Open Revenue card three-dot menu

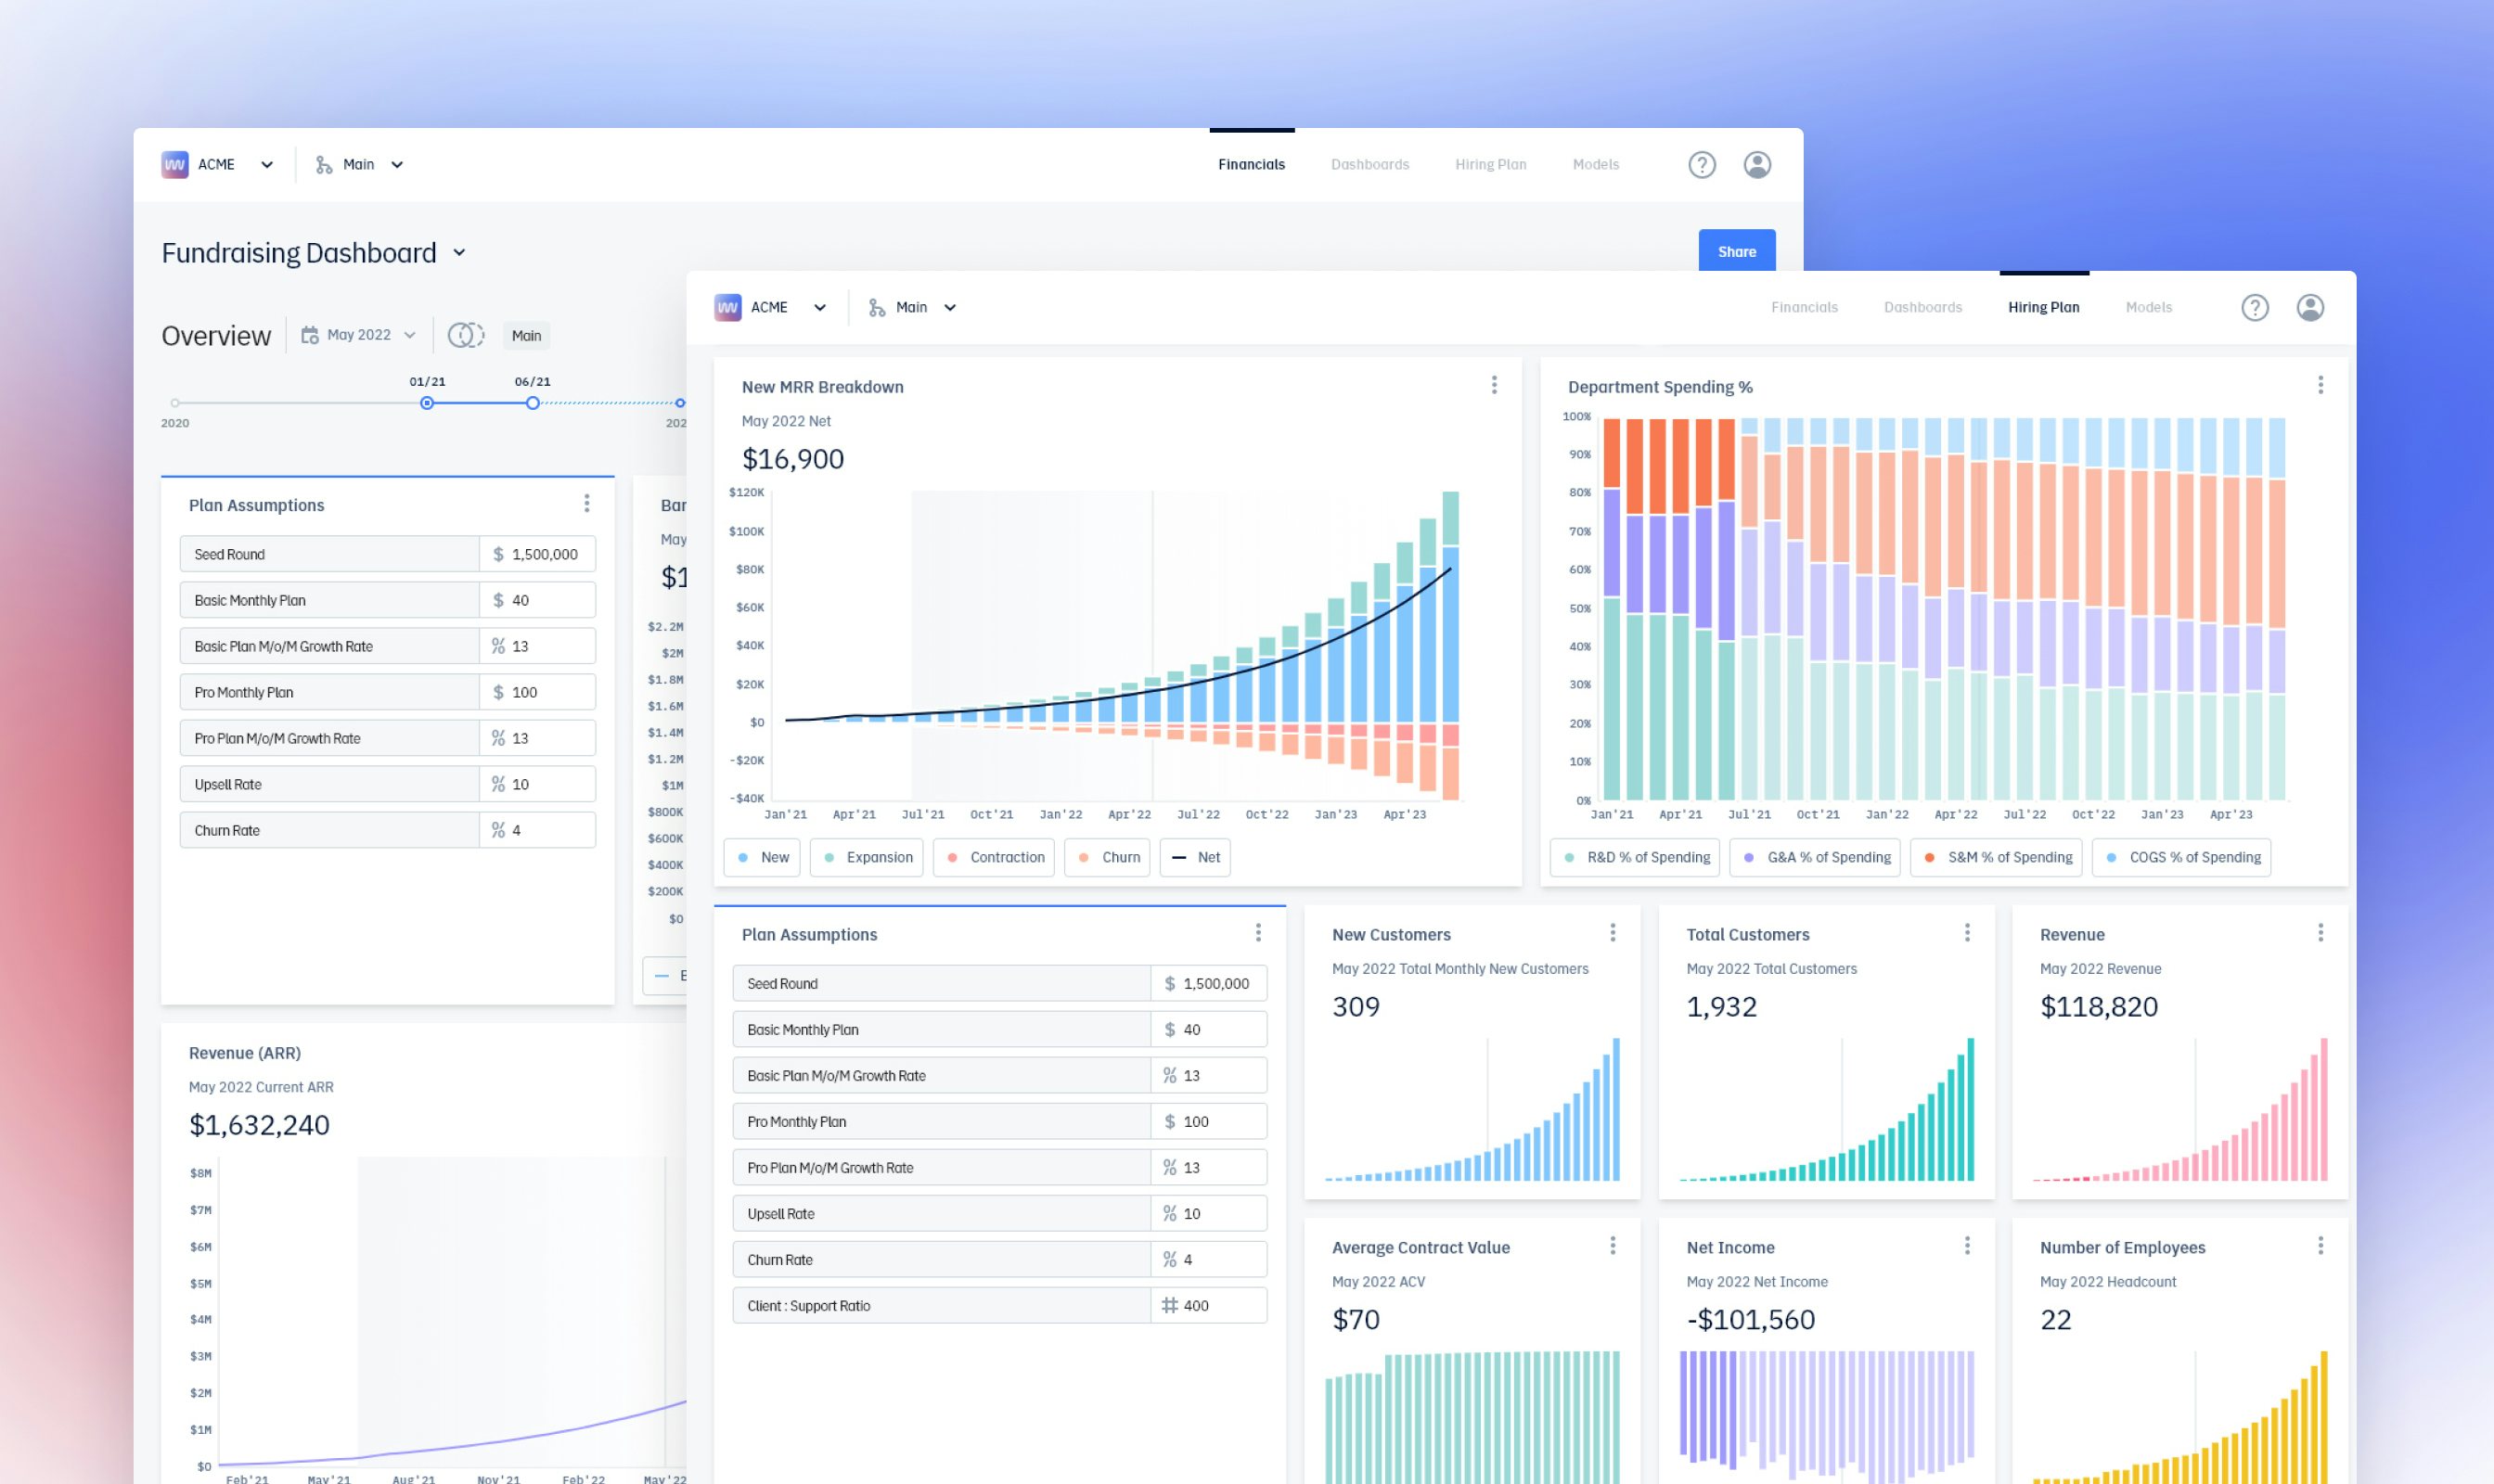2320,933
